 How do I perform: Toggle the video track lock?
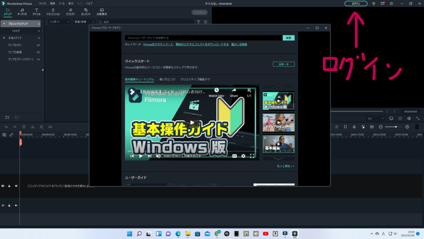(x=10, y=186)
